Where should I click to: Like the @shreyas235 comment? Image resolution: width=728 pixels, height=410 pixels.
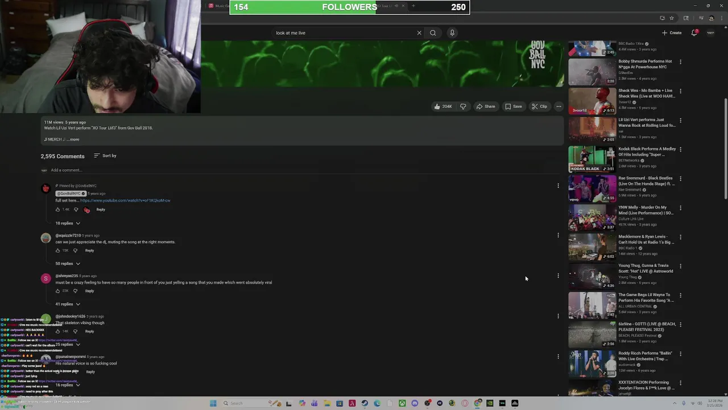tap(57, 291)
